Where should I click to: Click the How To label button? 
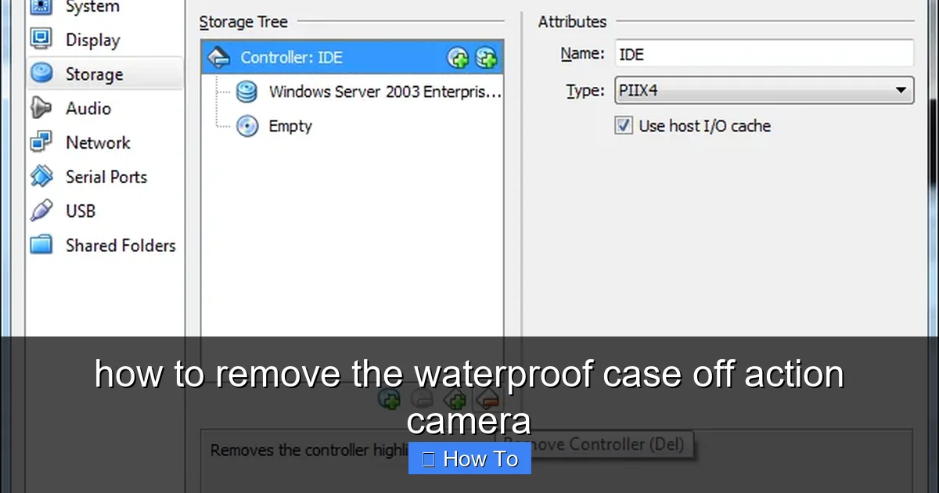pyautogui.click(x=469, y=459)
